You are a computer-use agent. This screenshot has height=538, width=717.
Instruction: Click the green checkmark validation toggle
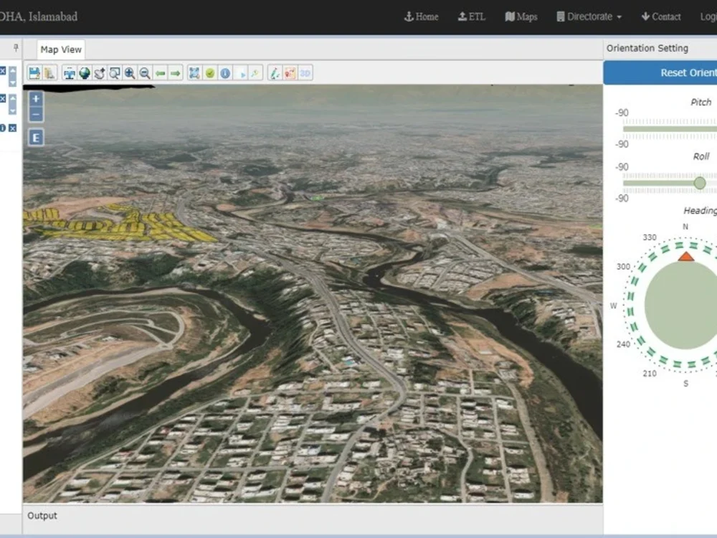click(x=211, y=72)
